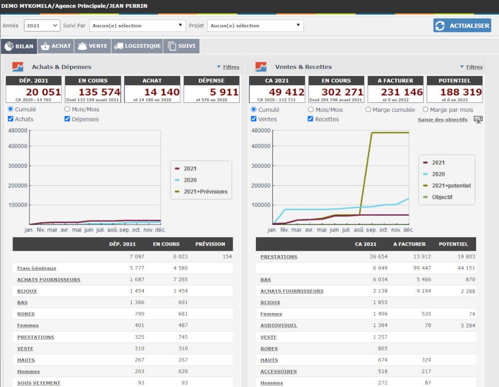Open the Suivi Par dropdown
The image size is (499, 387).
pyautogui.click(x=138, y=25)
